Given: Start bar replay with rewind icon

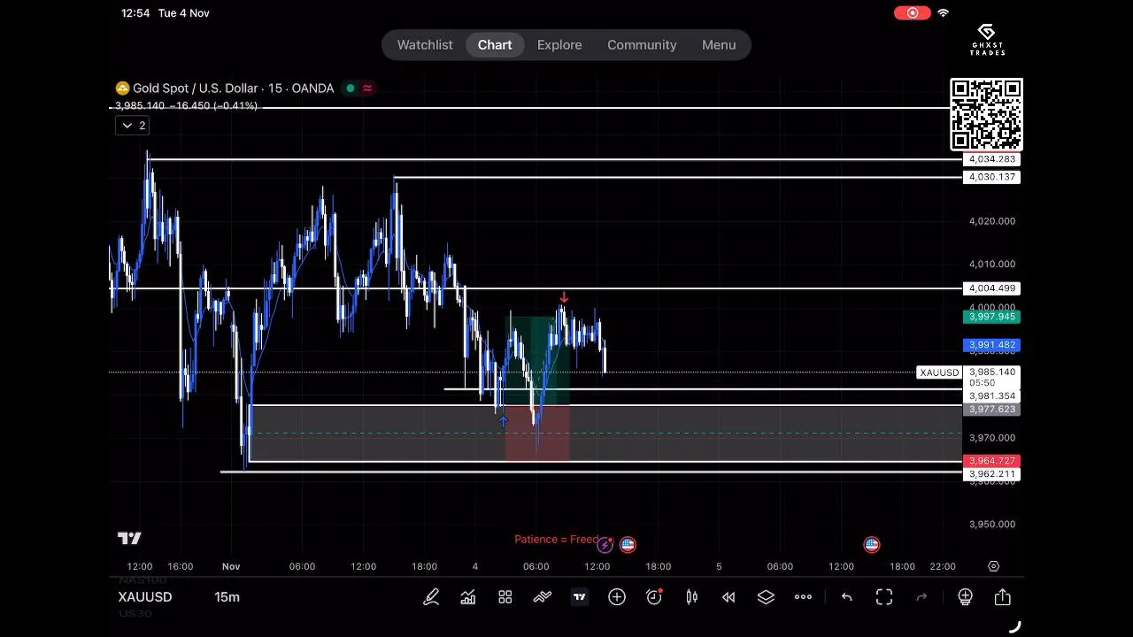Looking at the screenshot, I should pyautogui.click(x=728, y=597).
